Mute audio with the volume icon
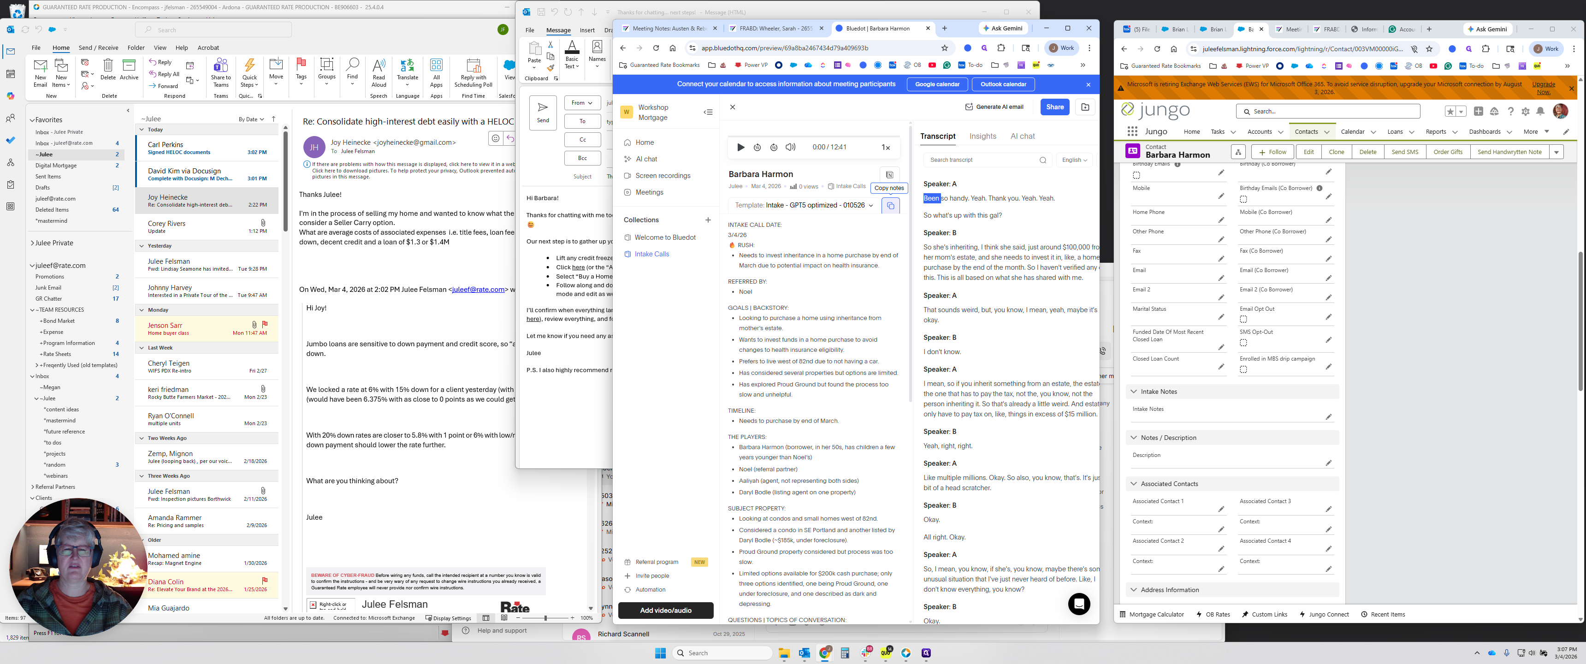 click(x=790, y=147)
